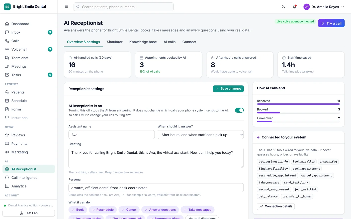This screenshot has width=351, height=219.
Task: Toggle the Reschedule capability chip
Action: click(x=103, y=210)
